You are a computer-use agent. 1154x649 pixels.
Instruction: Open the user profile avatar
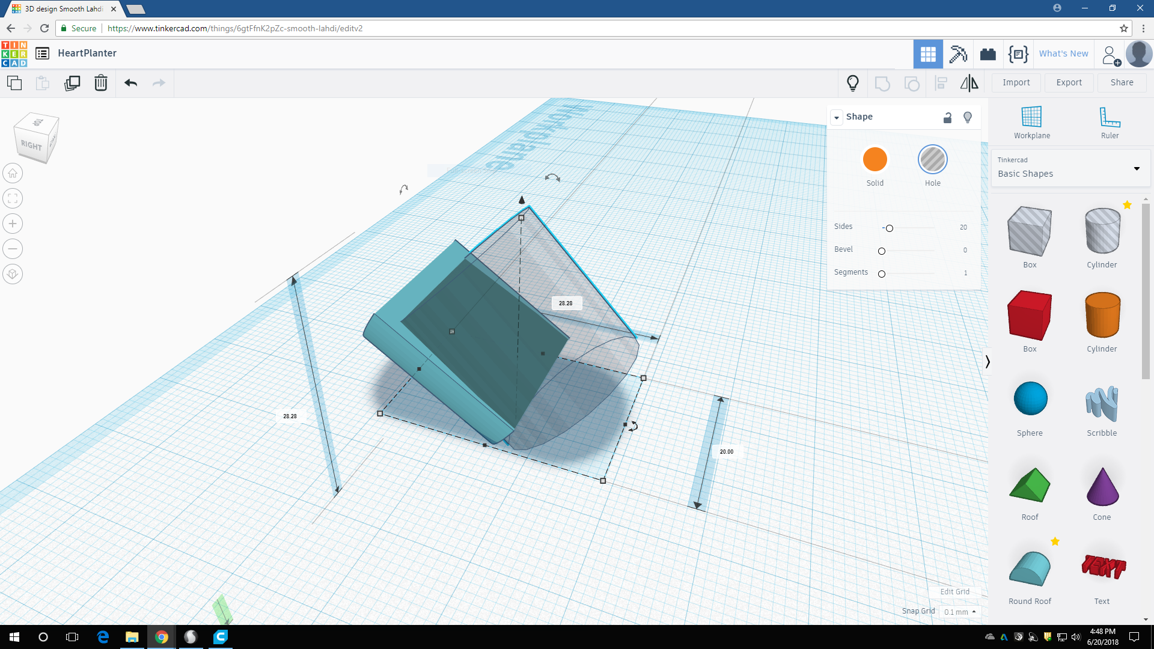pyautogui.click(x=1139, y=54)
